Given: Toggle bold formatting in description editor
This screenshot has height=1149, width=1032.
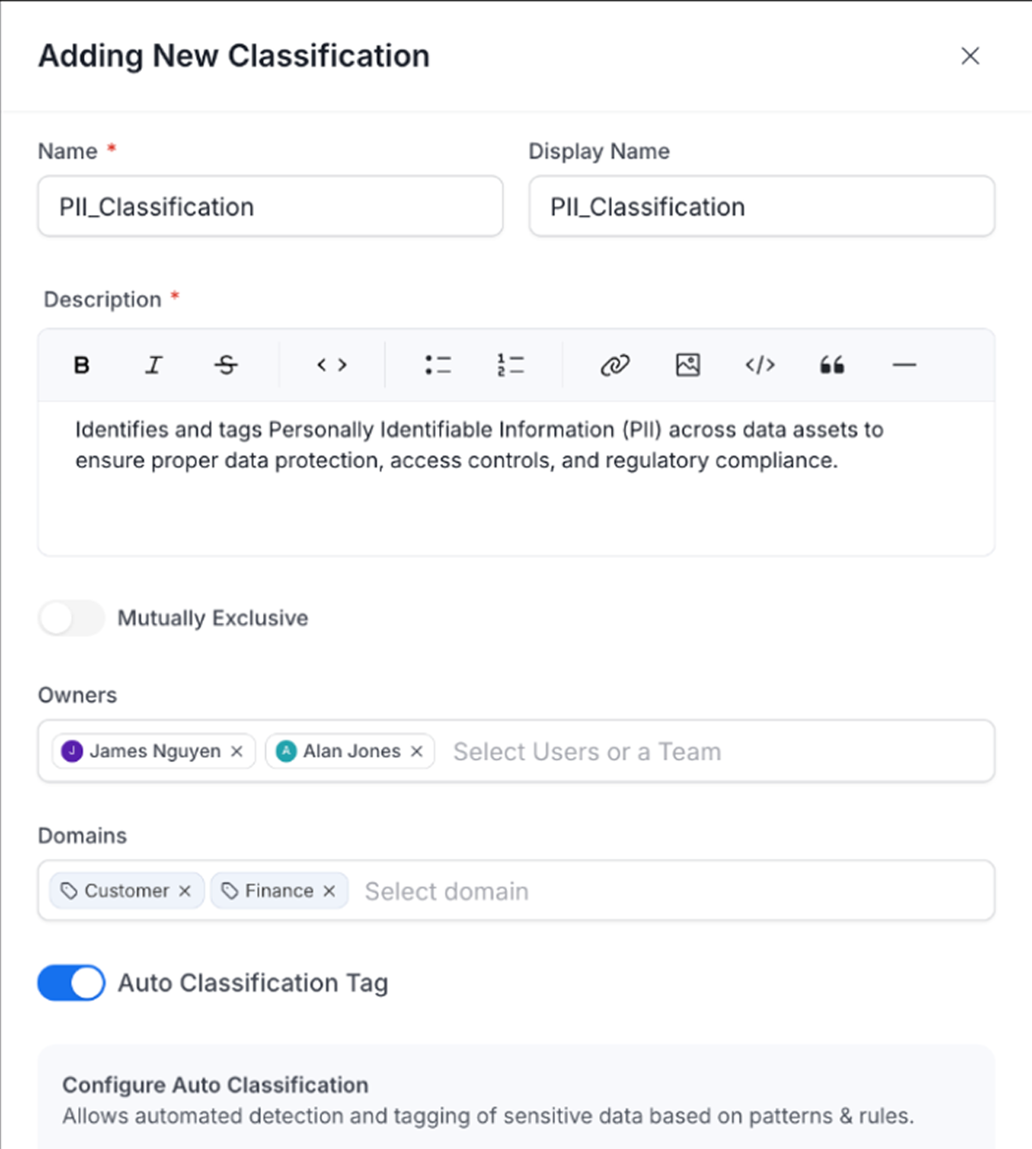Looking at the screenshot, I should 81,365.
